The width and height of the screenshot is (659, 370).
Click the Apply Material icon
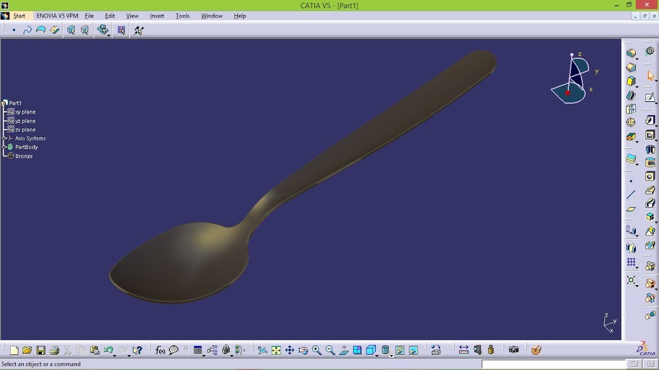536,350
